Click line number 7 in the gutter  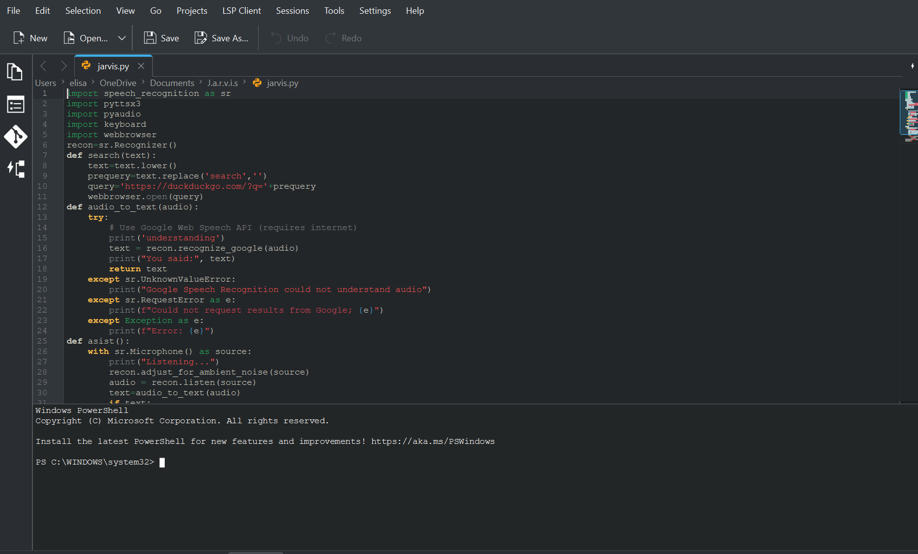[x=44, y=155]
